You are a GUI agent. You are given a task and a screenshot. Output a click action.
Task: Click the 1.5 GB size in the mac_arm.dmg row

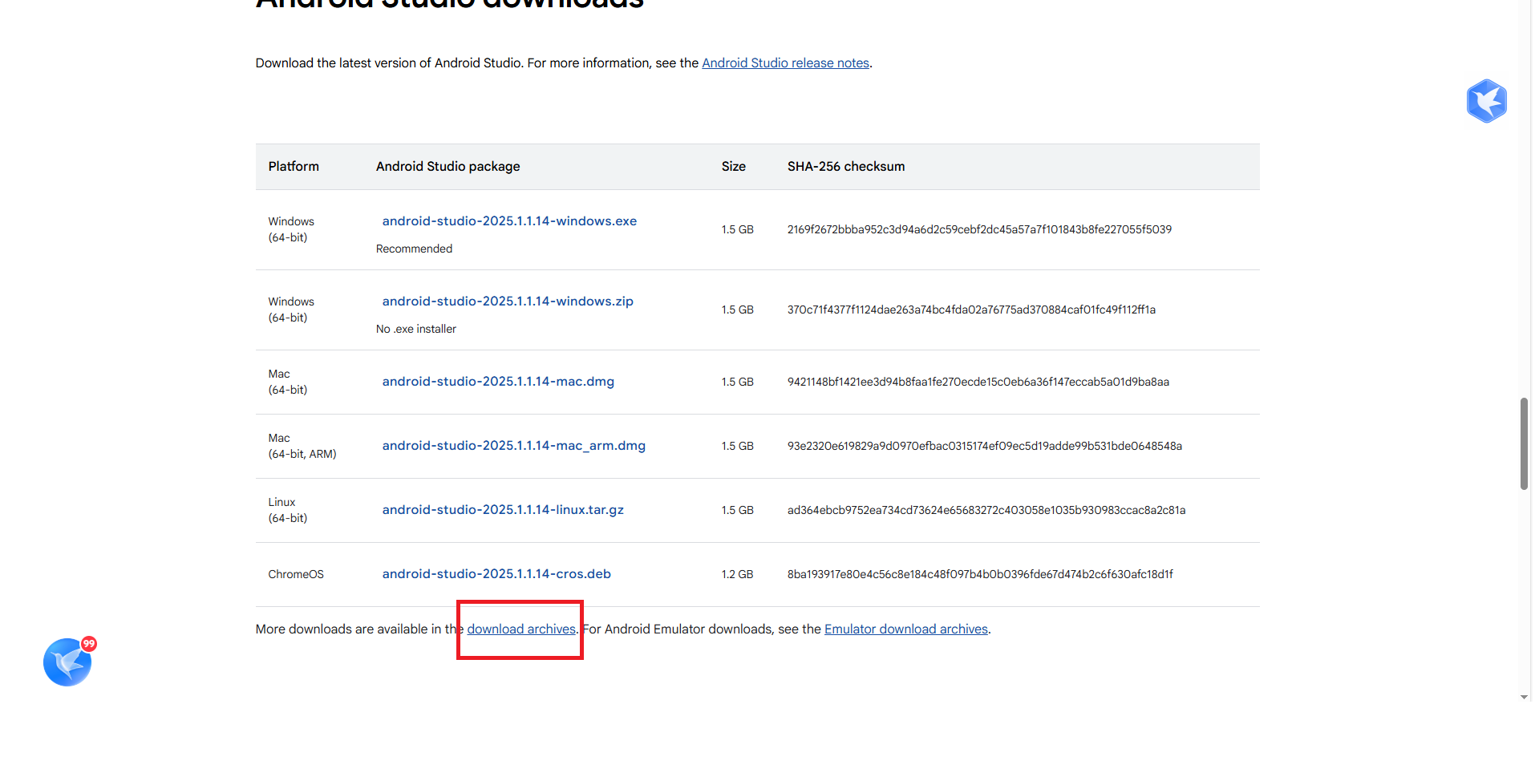[737, 446]
